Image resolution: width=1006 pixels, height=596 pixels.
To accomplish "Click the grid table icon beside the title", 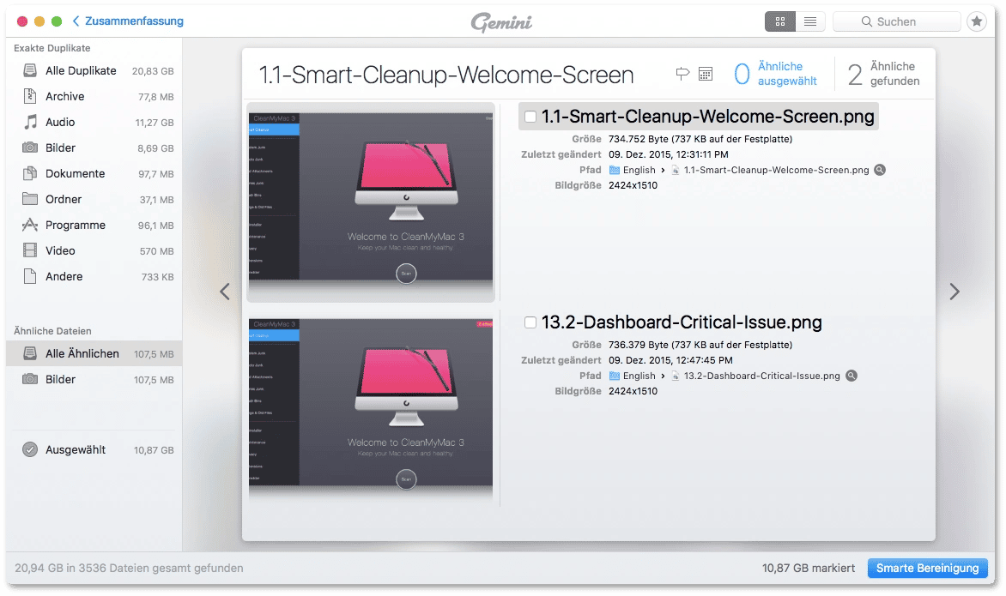I will pyautogui.click(x=705, y=74).
